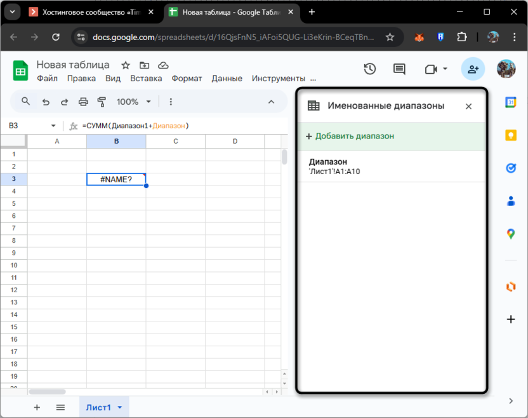Image resolution: width=528 pixels, height=418 pixels.
Task: Collapse the toolbar with chevron up
Action: click(272, 102)
